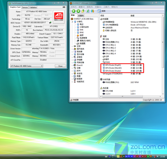Save BIOS via chip icon in GPU-Z

pyautogui.click(x=50, y=22)
